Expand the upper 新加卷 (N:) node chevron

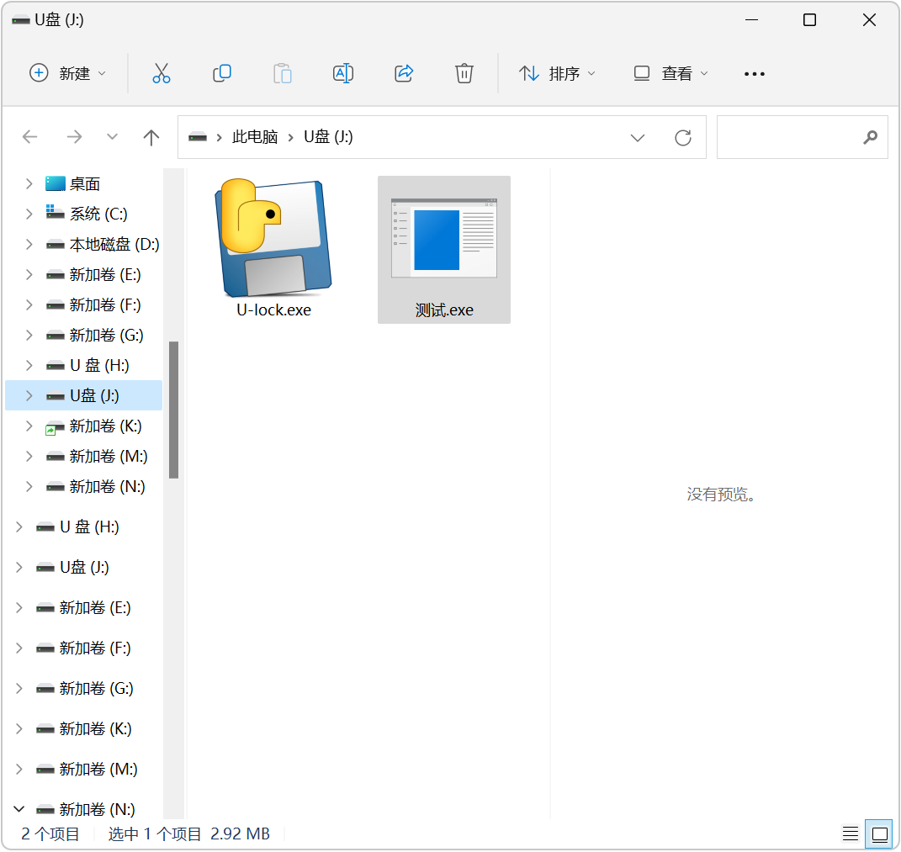[x=29, y=487]
